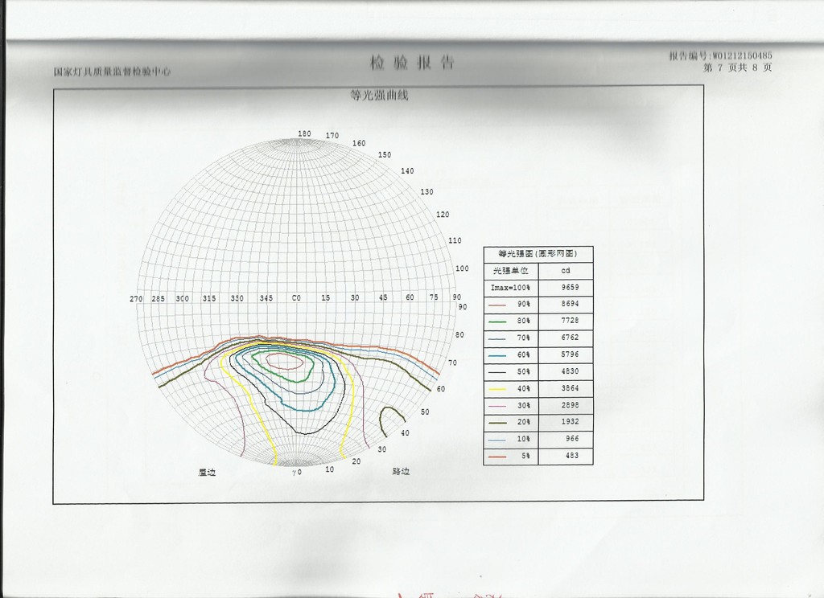Click the value 5796 in the legend
Viewport: 824px width, 598px height.
pyautogui.click(x=570, y=354)
